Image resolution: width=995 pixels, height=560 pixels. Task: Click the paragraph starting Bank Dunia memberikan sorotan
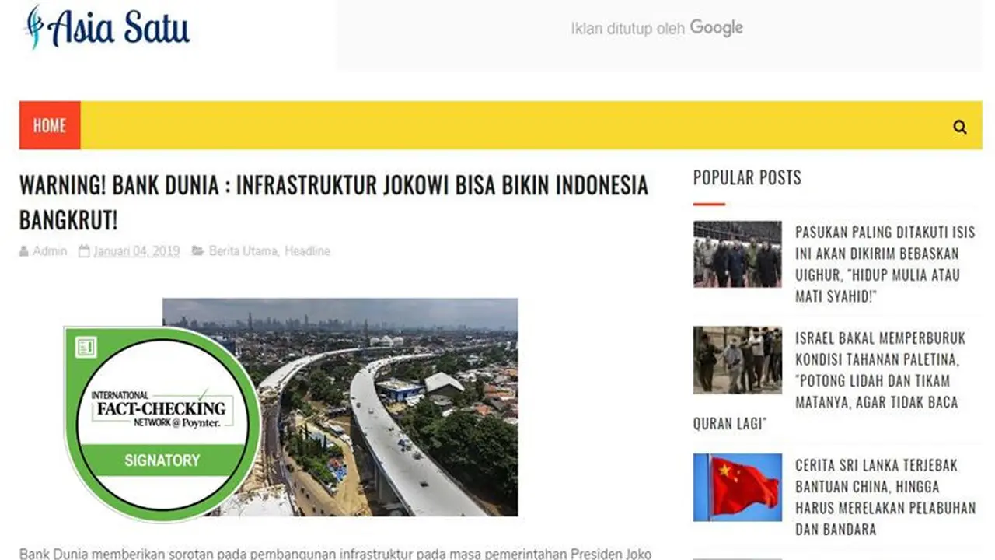point(335,553)
